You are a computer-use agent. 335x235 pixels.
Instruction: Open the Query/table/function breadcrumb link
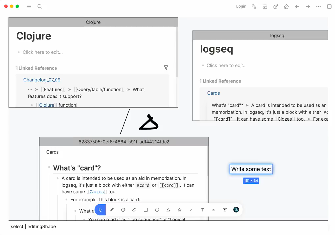[x=99, y=89]
